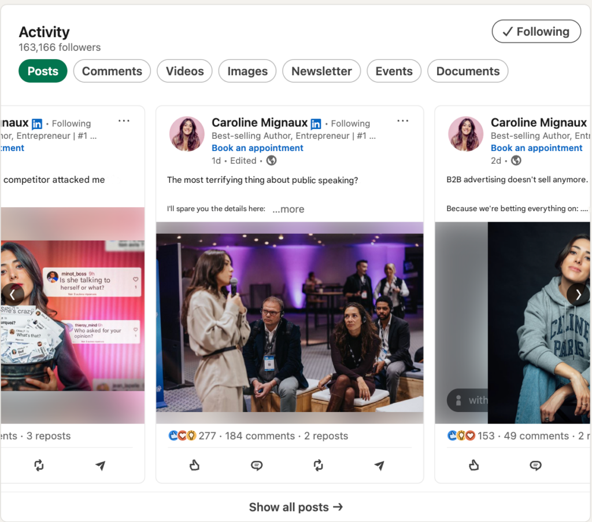Open comments on the public speaking post
This screenshot has width=592, height=522.
pos(257,465)
